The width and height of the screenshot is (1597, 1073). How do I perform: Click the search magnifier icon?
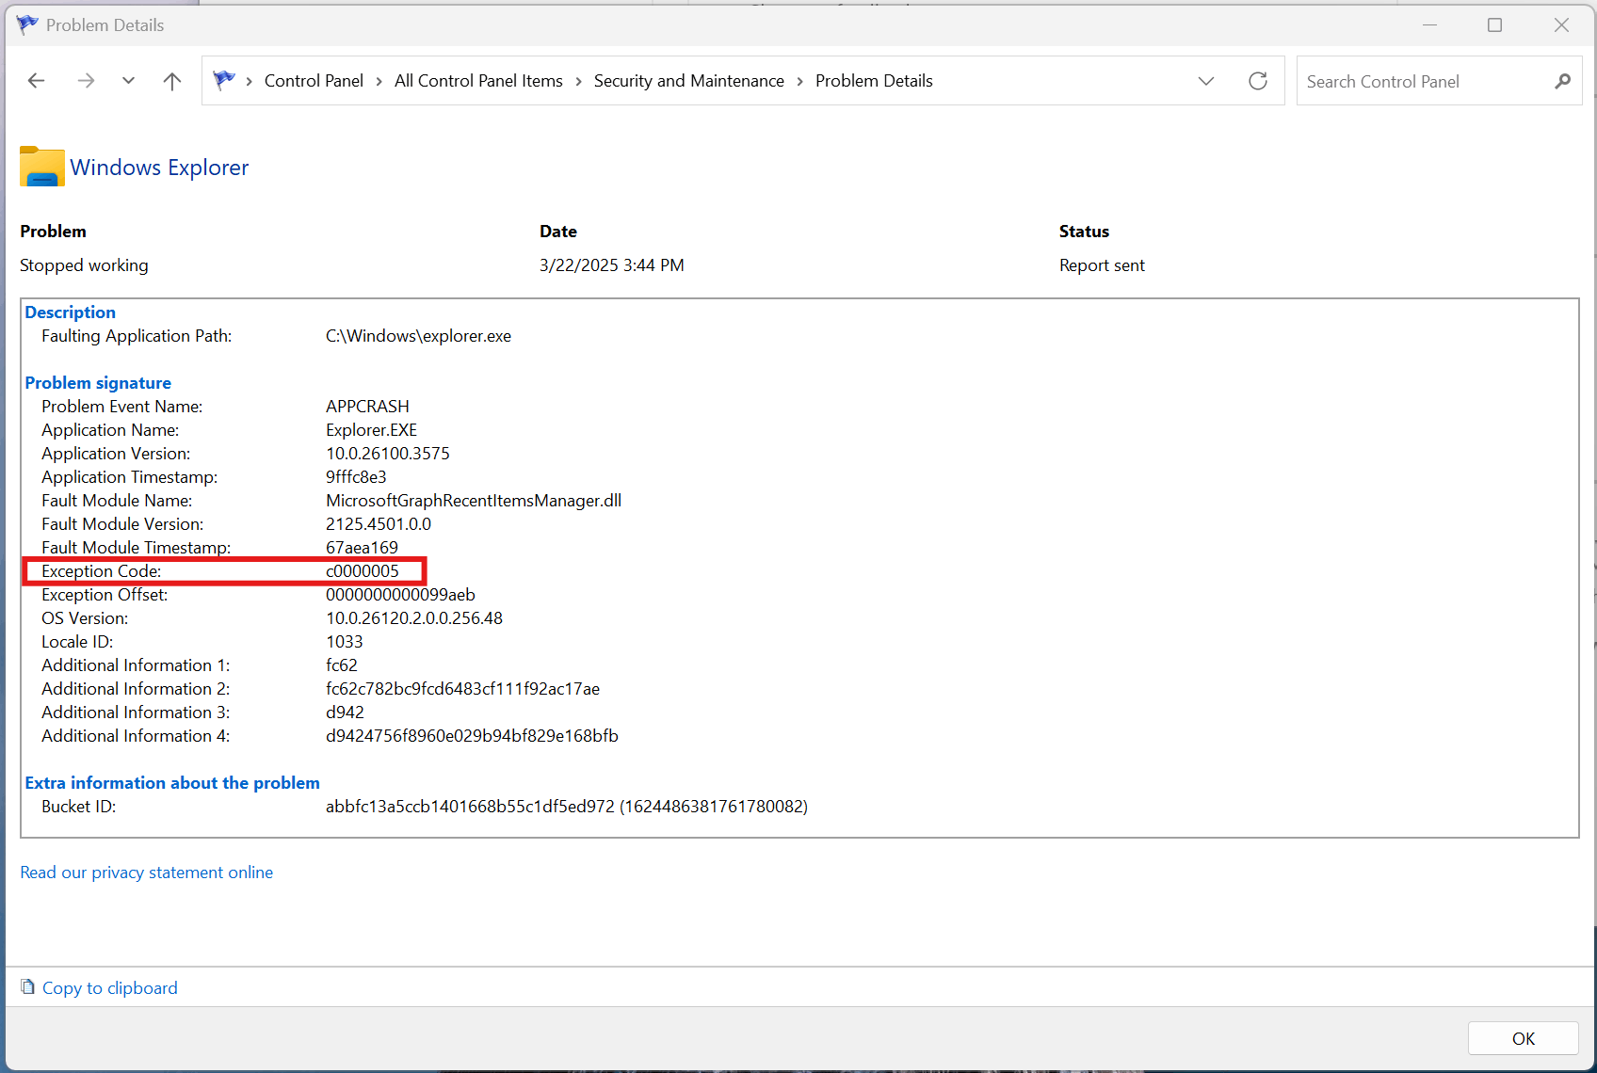point(1562,82)
